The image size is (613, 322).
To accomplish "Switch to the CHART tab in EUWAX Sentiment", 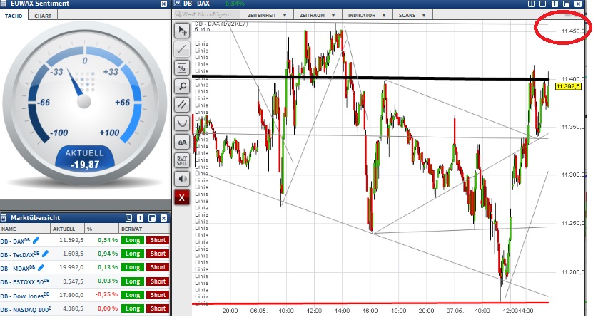I will click(43, 16).
